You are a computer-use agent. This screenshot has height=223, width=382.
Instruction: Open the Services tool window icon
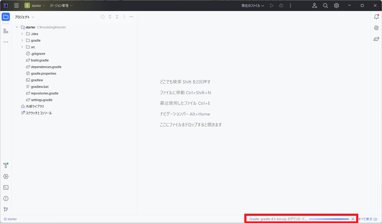6,176
